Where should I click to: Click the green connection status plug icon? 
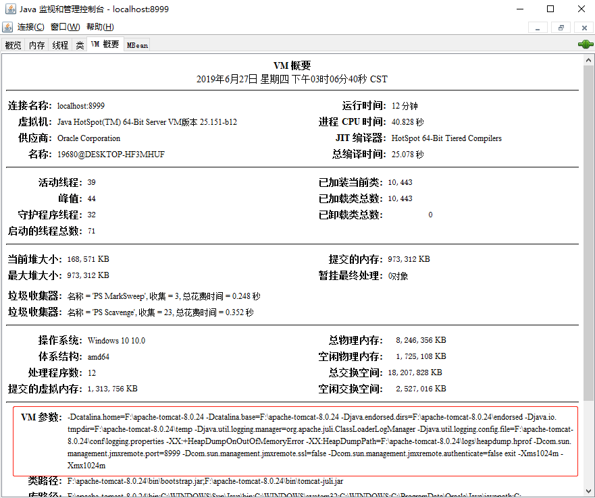tap(585, 43)
